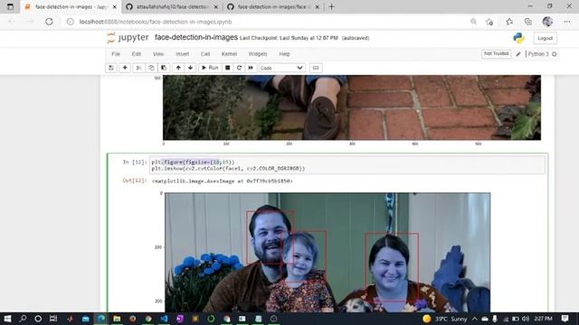579x325 pixels.
Task: Paste cell below using the clipboard icon
Action: 164,68
